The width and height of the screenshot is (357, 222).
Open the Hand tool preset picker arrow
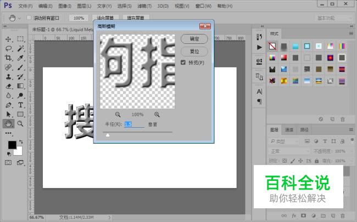tap(19, 18)
